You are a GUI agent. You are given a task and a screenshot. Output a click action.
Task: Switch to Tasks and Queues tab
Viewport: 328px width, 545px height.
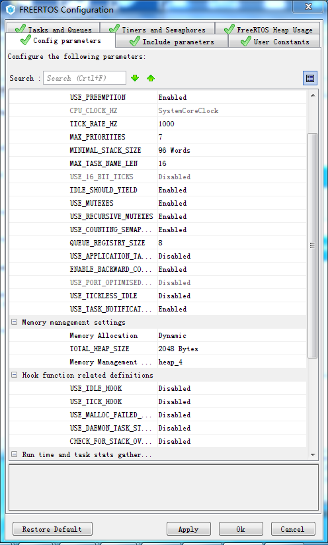pyautogui.click(x=53, y=29)
